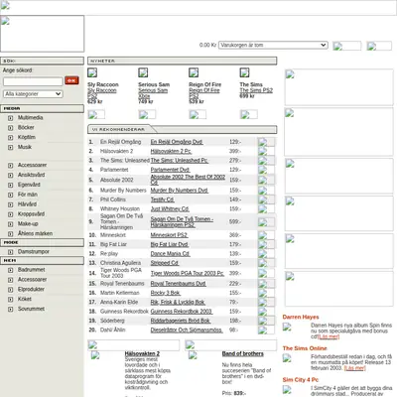Click the buy icon for Dahl/ Åhlin row
The image size is (397, 397).
pyautogui.click(x=266, y=330)
